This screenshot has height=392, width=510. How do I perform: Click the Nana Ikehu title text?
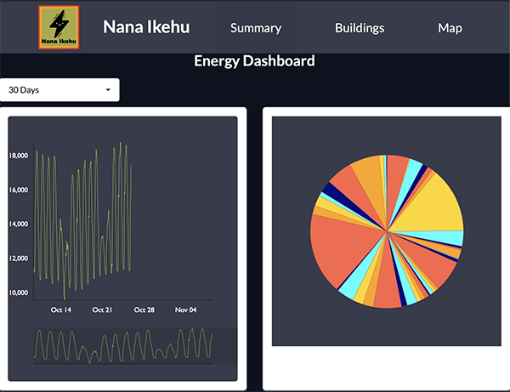[146, 27]
